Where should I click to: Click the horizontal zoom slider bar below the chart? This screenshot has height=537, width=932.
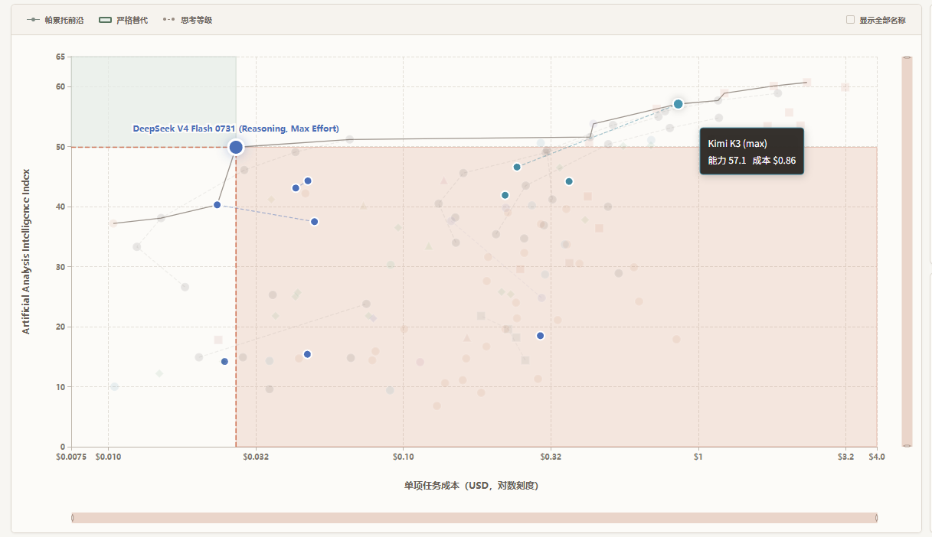[474, 518]
